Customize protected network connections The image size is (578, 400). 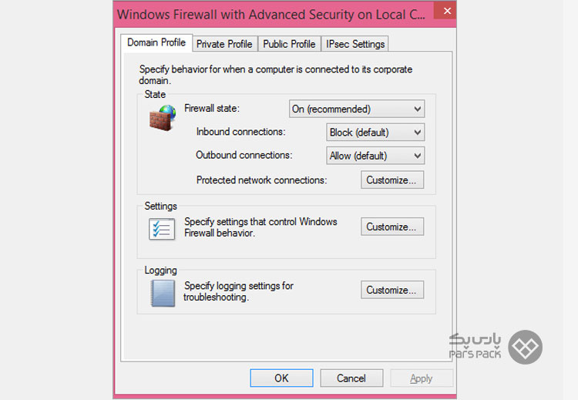click(392, 180)
